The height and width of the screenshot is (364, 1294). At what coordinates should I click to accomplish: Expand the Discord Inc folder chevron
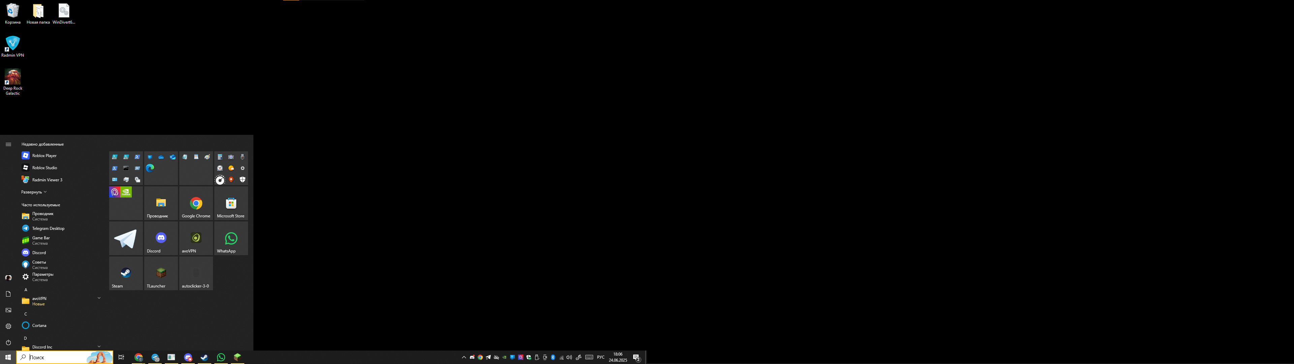point(99,346)
